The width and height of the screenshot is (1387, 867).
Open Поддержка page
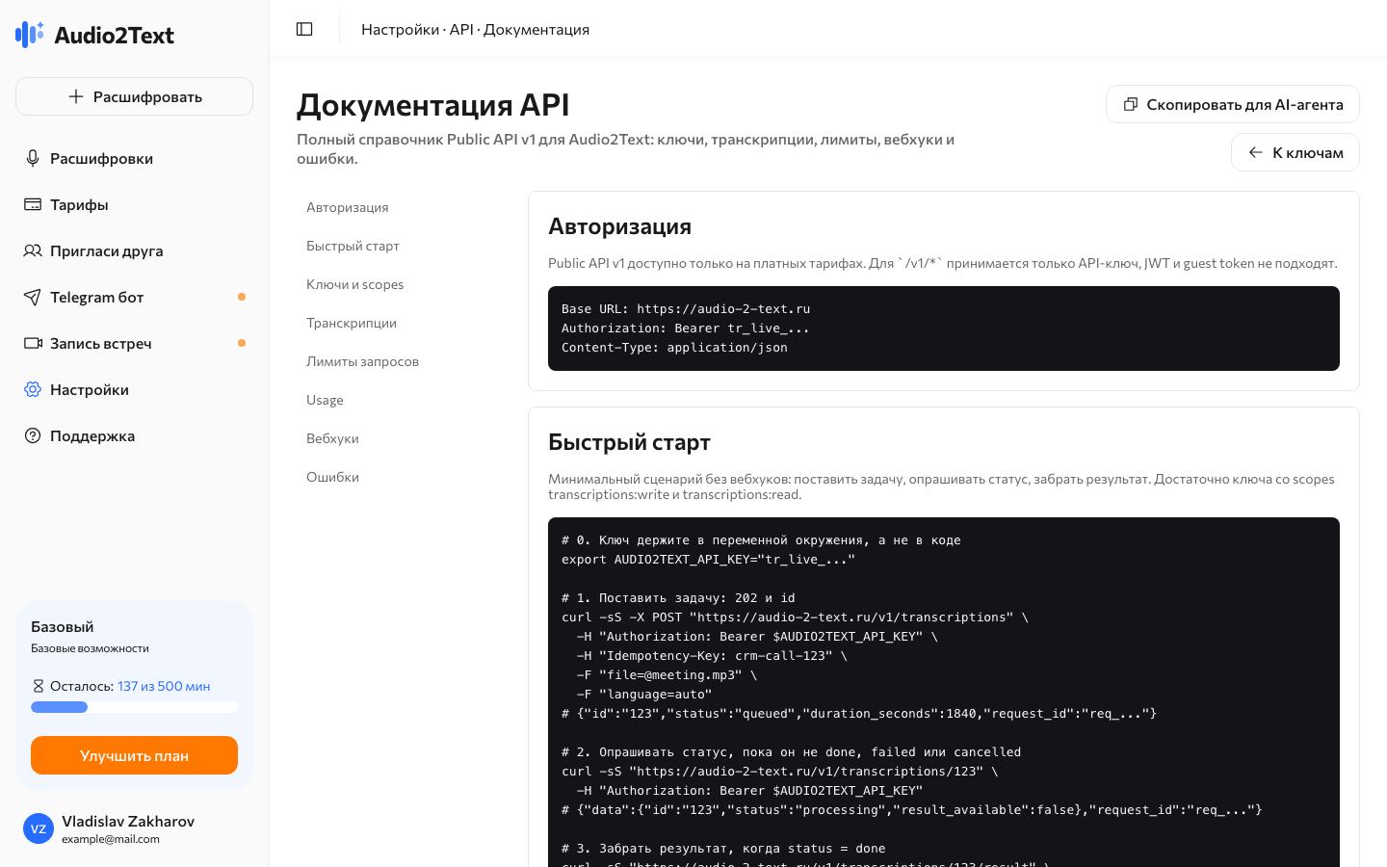[134, 435]
